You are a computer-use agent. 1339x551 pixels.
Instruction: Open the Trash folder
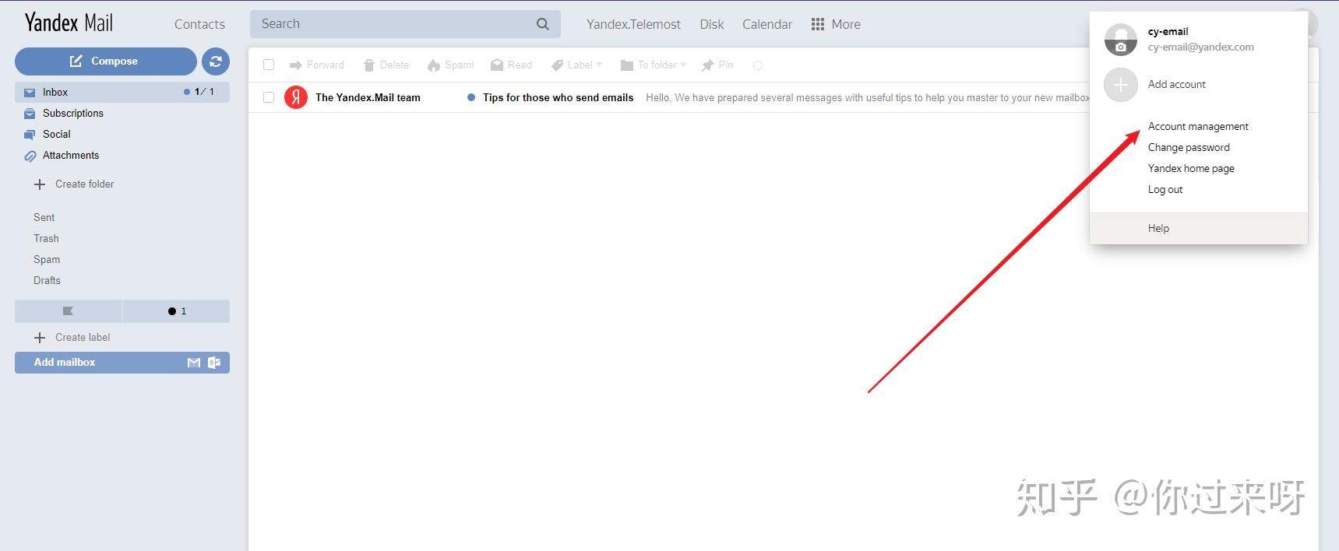[x=46, y=239]
